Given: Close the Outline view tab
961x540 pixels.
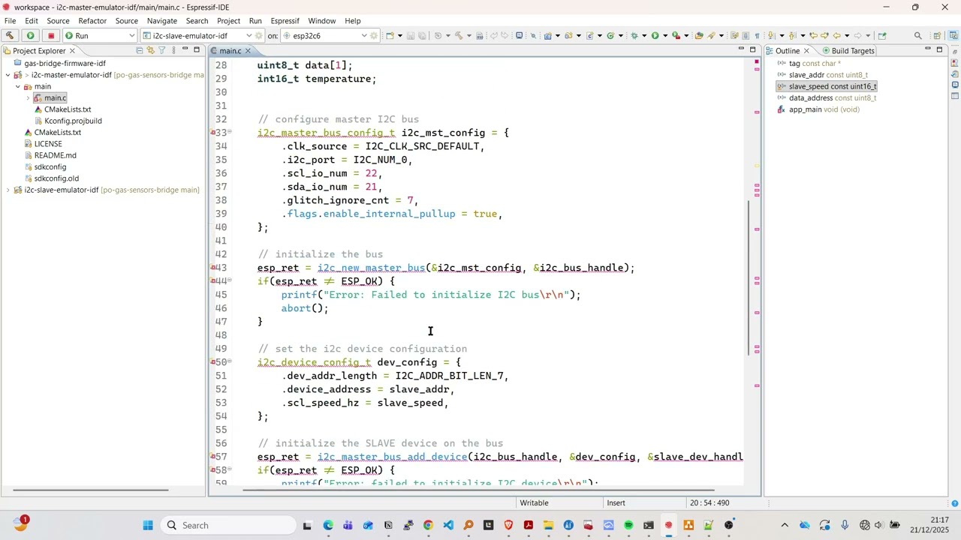Looking at the screenshot, I should pos(806,50).
